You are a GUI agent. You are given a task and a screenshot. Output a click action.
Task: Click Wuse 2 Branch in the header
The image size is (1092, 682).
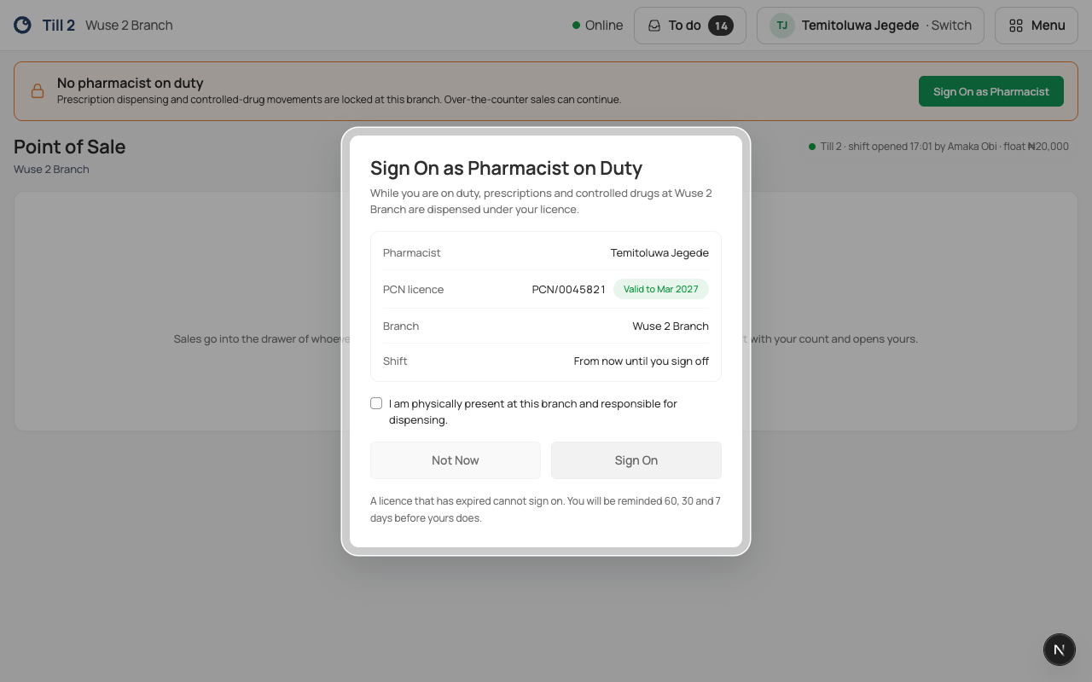[129, 26]
